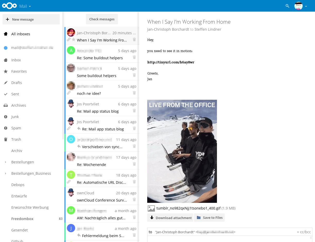Open the Freedombox folder in the sidebar
The image size is (315, 242).
coord(22,219)
